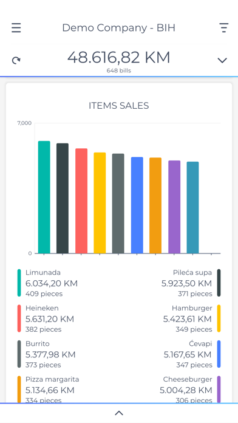Select the teal Limunada bar
The image size is (238, 423).
44,197
